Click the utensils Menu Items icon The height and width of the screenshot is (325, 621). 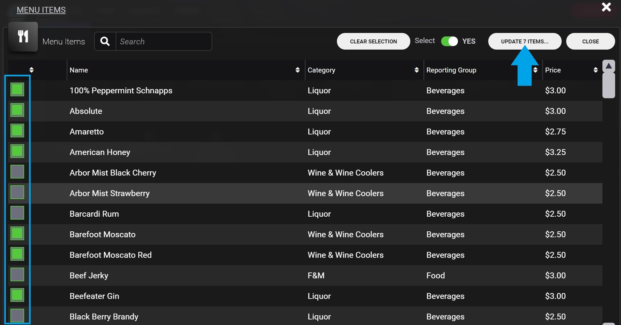pyautogui.click(x=23, y=37)
